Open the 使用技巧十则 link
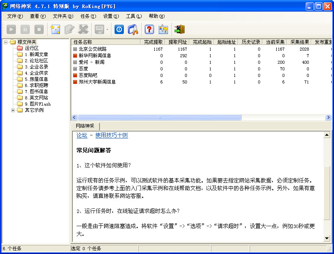 (x=111, y=135)
